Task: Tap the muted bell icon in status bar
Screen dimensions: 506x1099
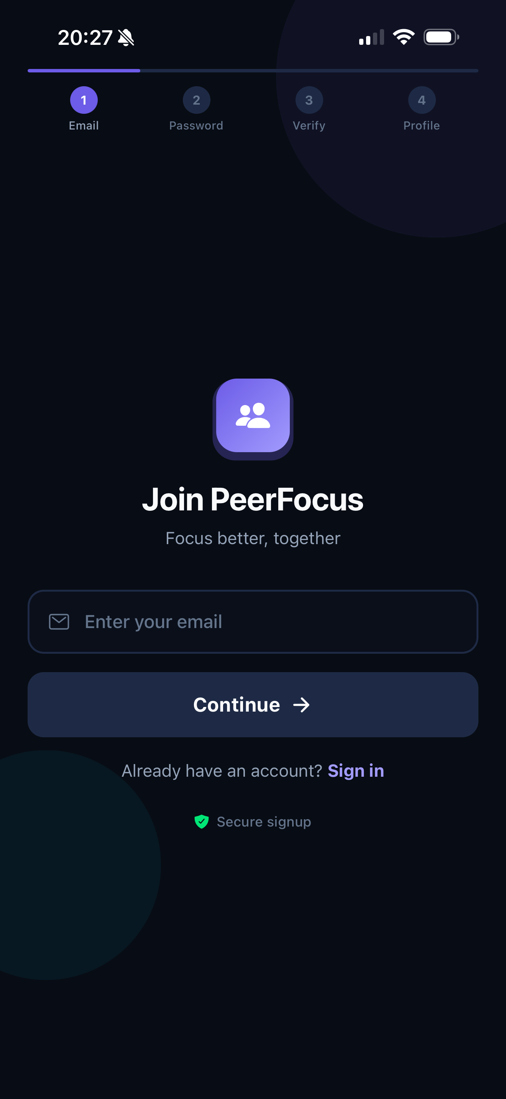Action: (x=126, y=38)
